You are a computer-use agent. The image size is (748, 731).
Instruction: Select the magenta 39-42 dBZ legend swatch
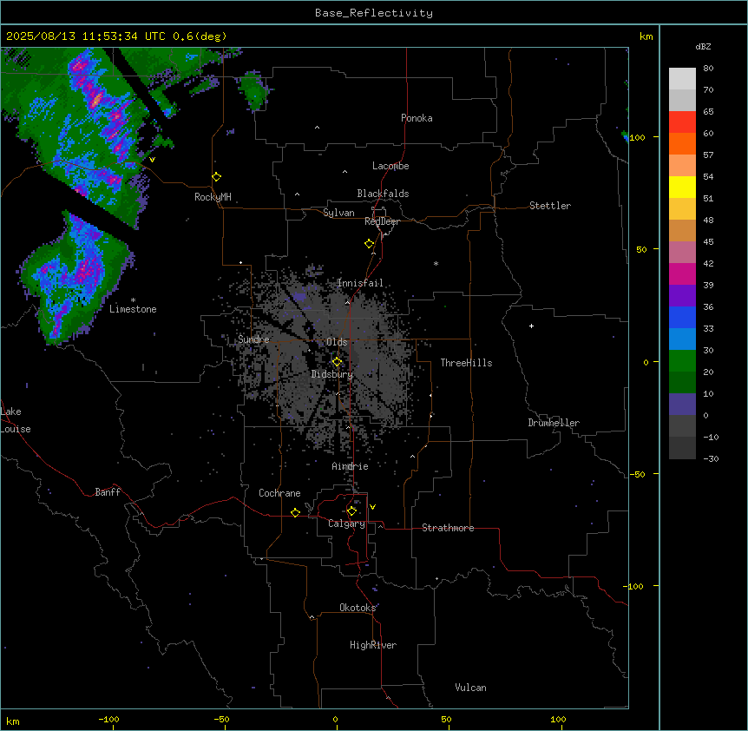click(x=682, y=273)
